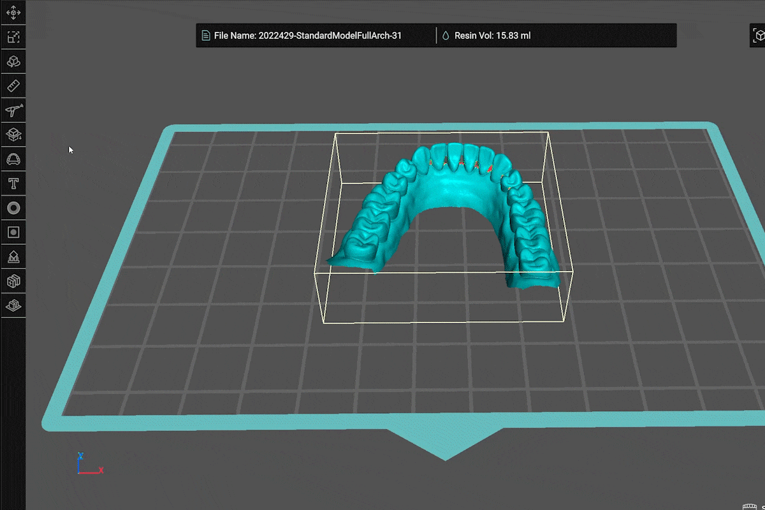Click the stacked layers cube icon
This screenshot has height=510, width=765.
pyautogui.click(x=13, y=305)
